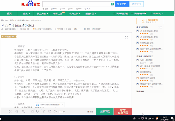Select the TXT file type radio

tap(69, 9)
